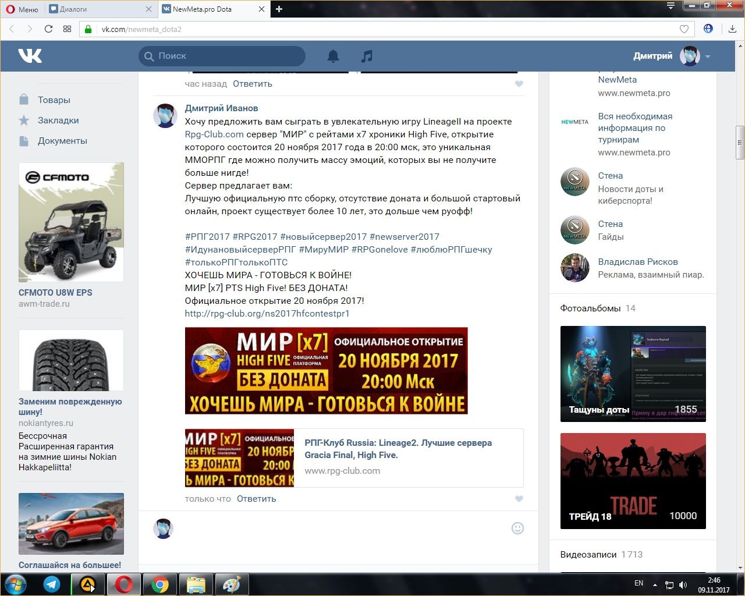Like the comment posted an hour ago
Viewport: 745px width, 596px height.
(519, 84)
